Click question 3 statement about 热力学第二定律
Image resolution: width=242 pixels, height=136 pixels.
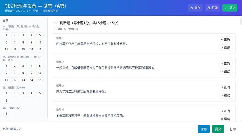(81, 92)
